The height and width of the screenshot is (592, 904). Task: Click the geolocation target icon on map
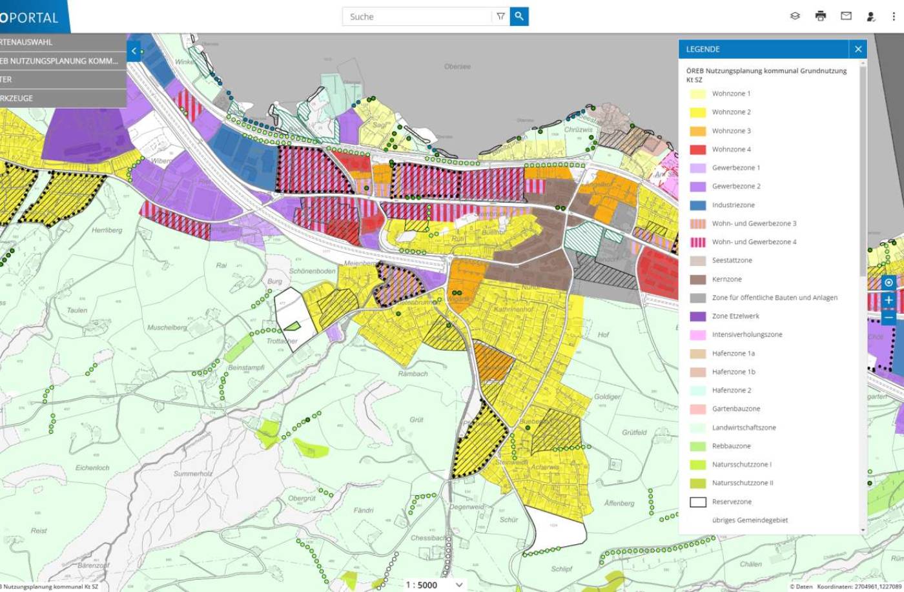(889, 283)
